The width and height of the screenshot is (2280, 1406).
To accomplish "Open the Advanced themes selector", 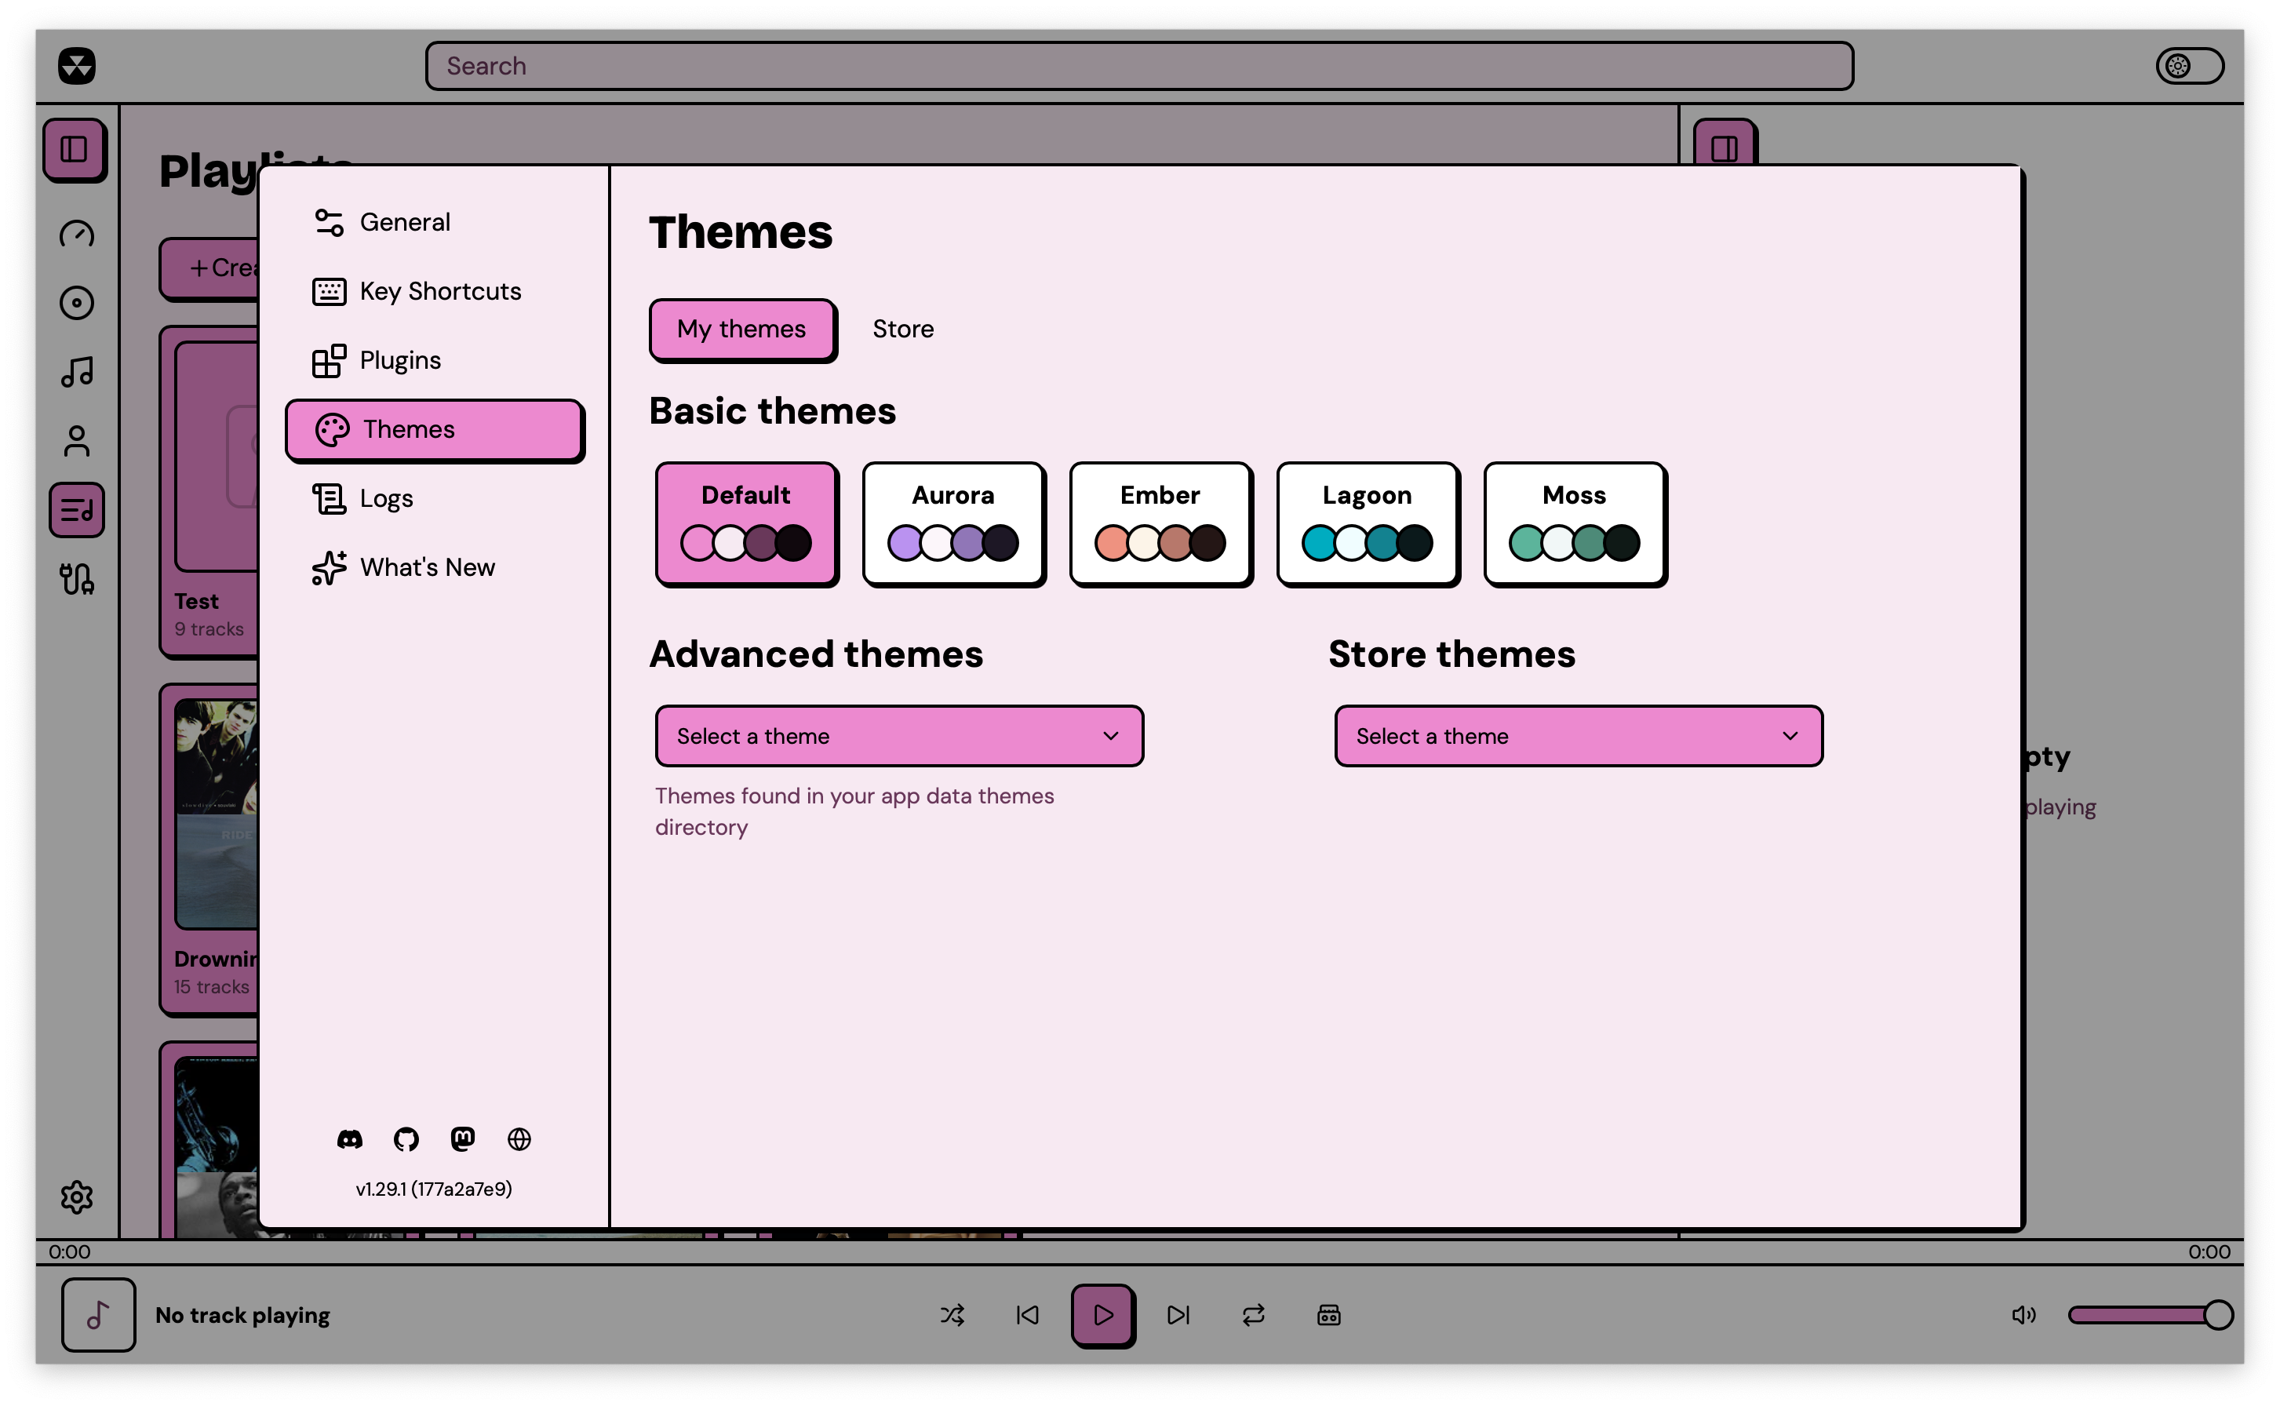I will (x=898, y=735).
